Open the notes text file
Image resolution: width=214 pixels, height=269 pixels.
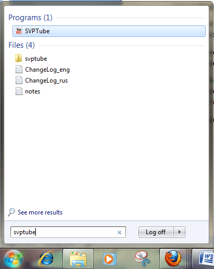click(32, 91)
